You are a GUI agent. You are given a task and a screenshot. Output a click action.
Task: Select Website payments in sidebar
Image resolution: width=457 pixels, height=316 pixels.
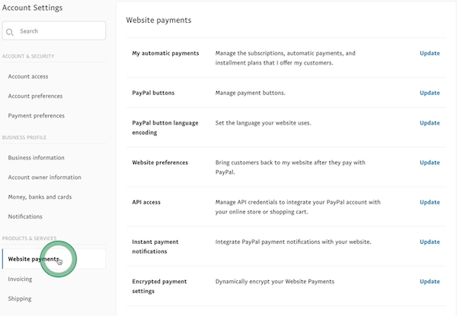34,259
